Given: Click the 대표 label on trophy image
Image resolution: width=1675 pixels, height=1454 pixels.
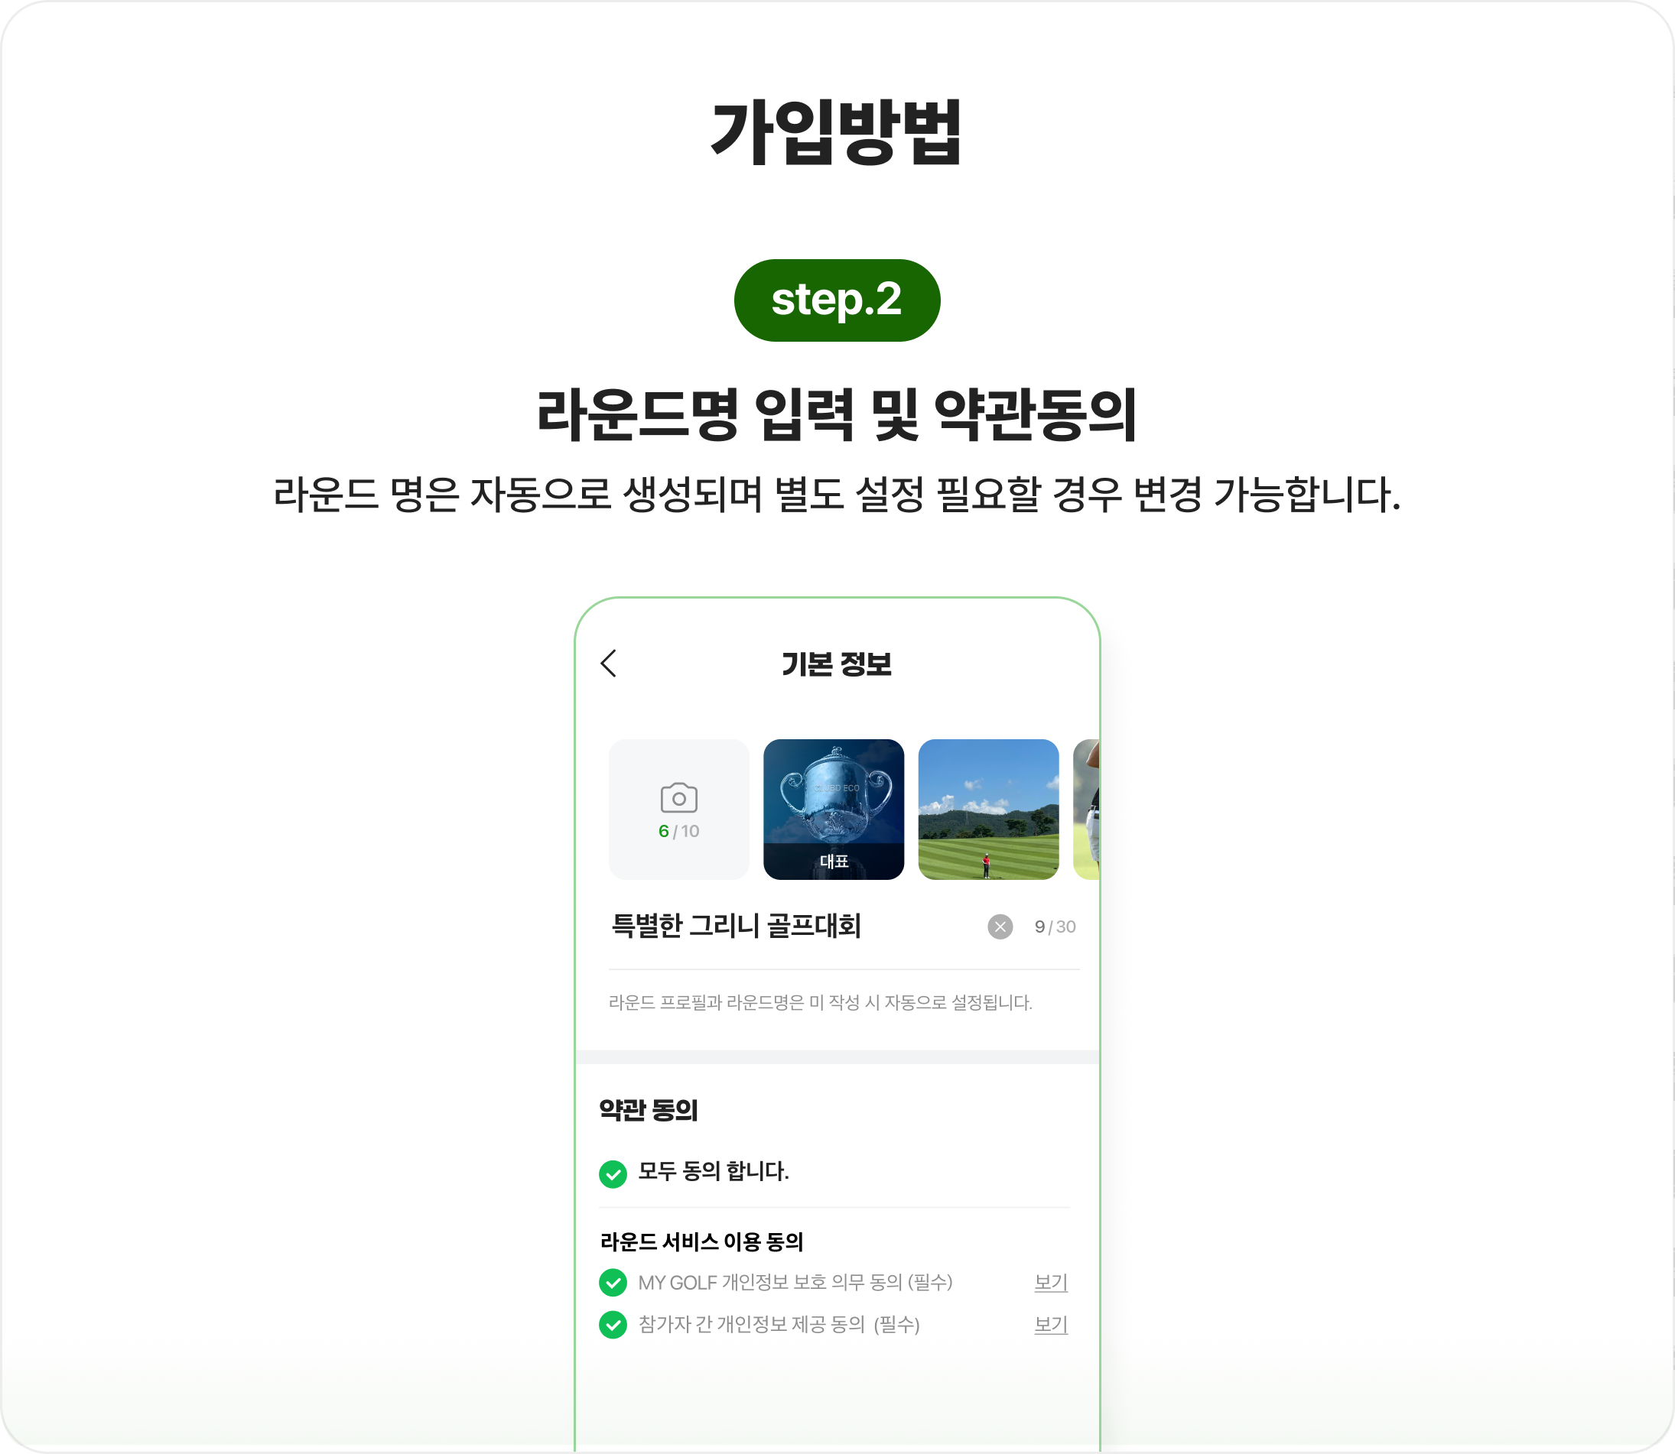Looking at the screenshot, I should pyautogui.click(x=834, y=861).
